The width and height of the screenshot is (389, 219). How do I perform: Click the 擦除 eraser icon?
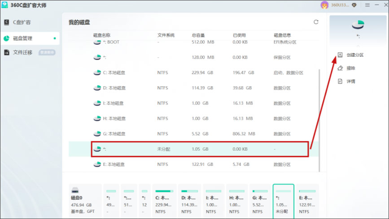tap(340, 68)
